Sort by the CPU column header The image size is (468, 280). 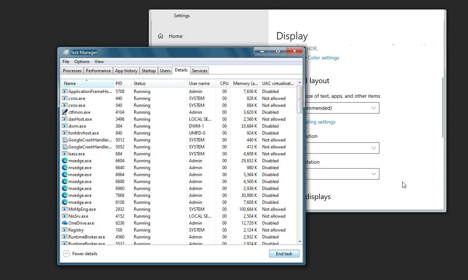click(223, 83)
